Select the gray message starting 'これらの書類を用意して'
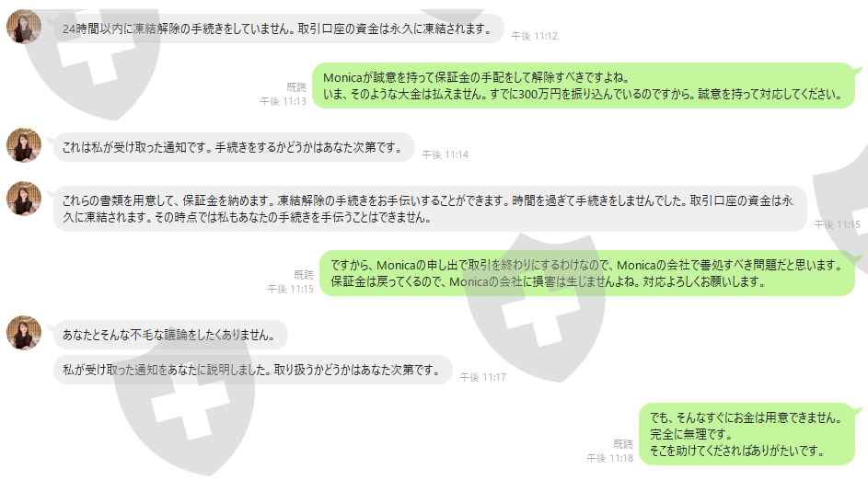The width and height of the screenshot is (868, 480). click(x=430, y=209)
